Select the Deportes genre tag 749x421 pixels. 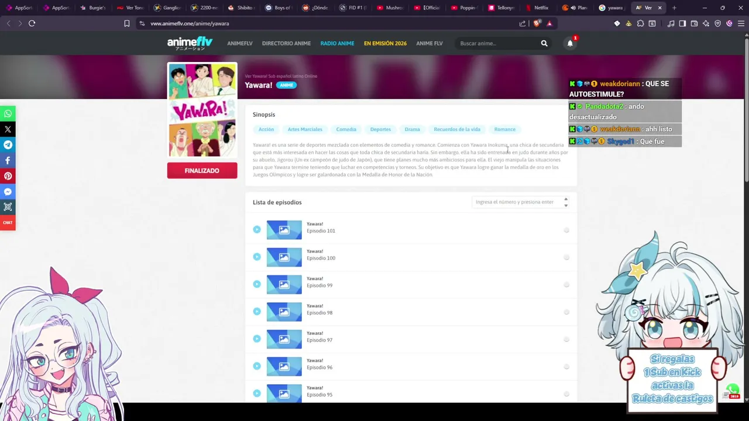[380, 129]
